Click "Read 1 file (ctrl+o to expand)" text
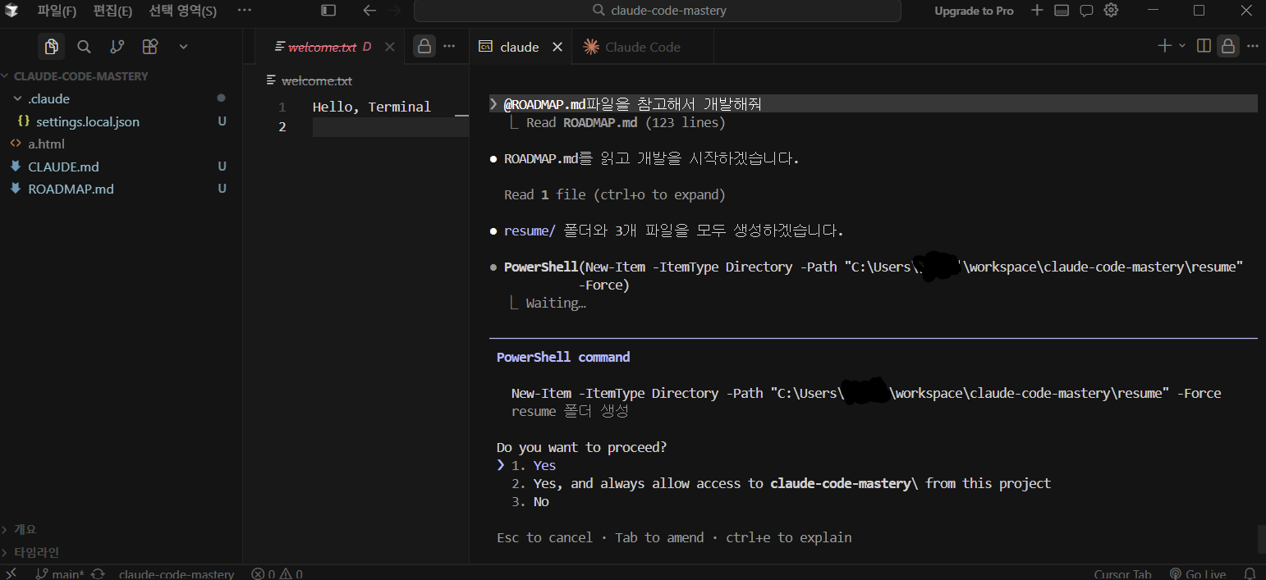Viewport: 1266px width, 580px height. pyautogui.click(x=614, y=194)
